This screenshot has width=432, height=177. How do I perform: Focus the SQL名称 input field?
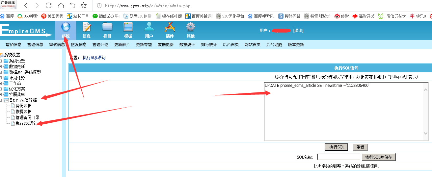point(338,157)
